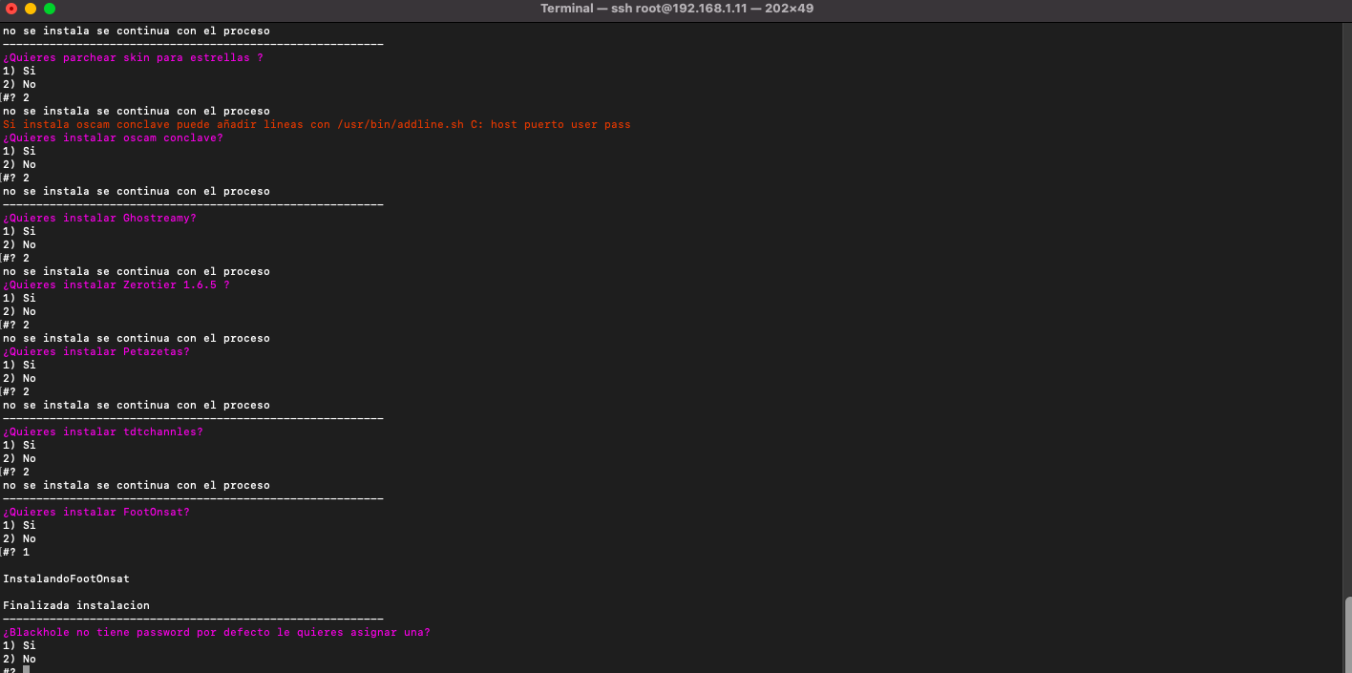Click the Blackhole password question line
The image size is (1352, 673).
click(216, 632)
